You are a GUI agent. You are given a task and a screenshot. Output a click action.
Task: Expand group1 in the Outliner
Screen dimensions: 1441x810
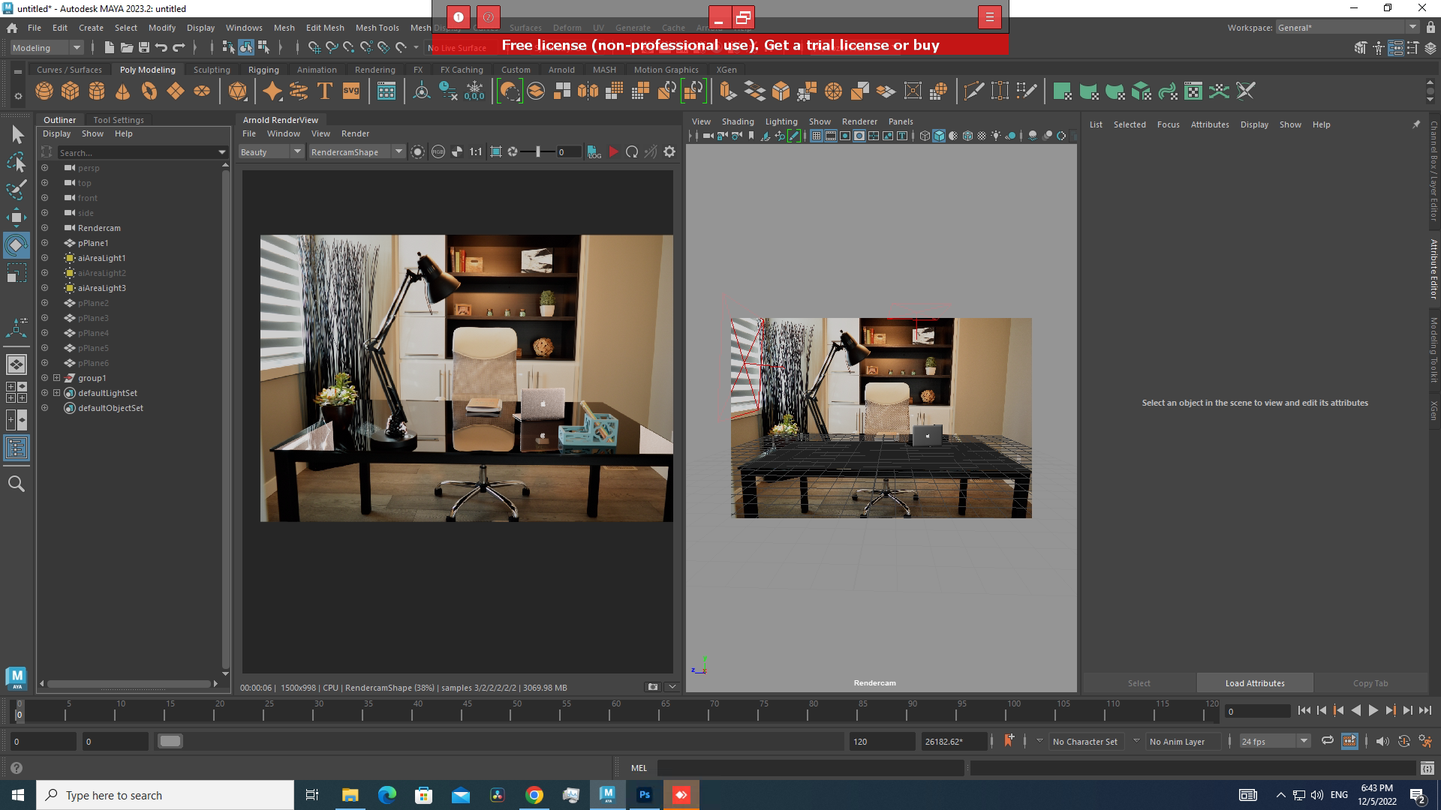pos(56,378)
